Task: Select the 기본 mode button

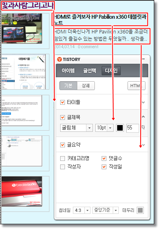Action: coord(68,86)
